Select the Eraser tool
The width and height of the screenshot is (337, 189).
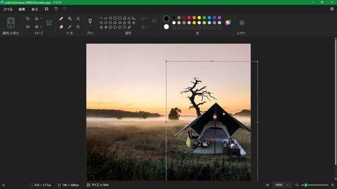tap(61, 27)
